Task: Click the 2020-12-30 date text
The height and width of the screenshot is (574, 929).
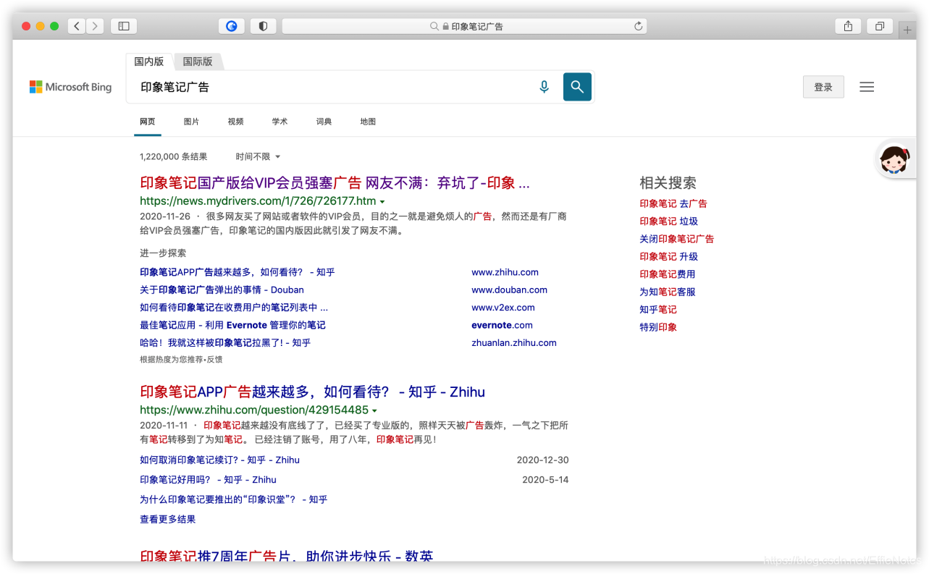Action: pyautogui.click(x=543, y=460)
